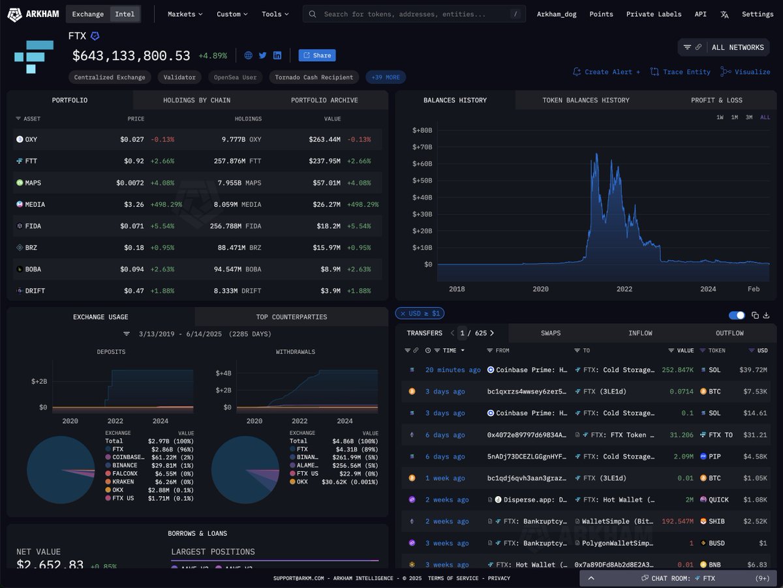Switch to Exchange mode

click(87, 14)
